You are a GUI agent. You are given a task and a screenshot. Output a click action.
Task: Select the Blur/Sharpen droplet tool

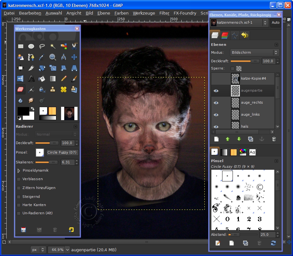tap(20, 101)
